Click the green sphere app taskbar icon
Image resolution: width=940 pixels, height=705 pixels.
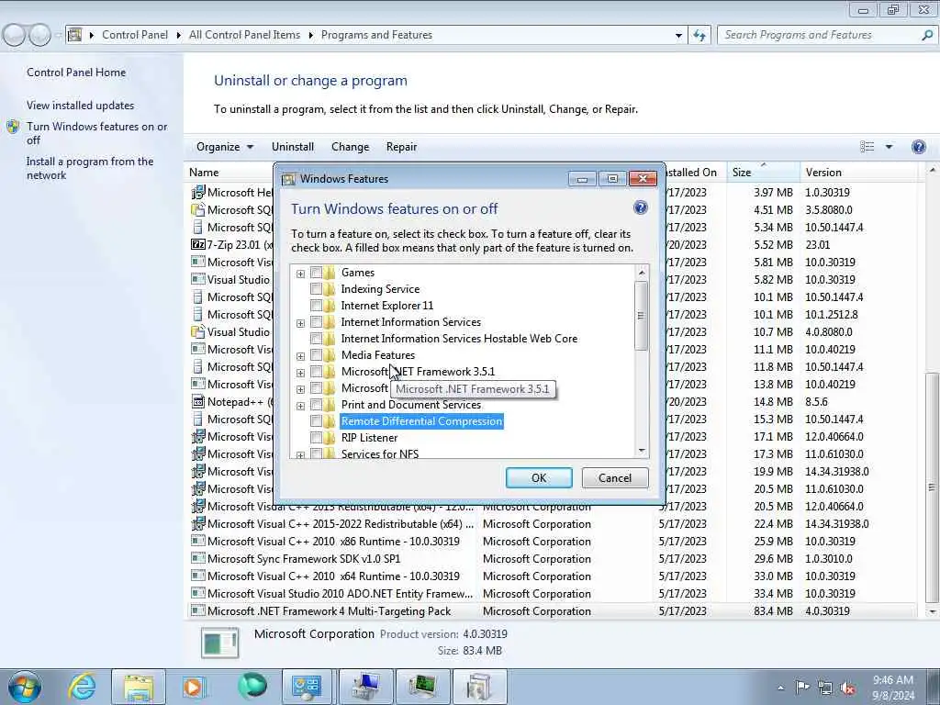click(x=252, y=686)
